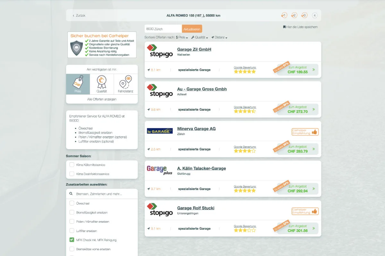This screenshot has width=385, height=256.
Task: Click Carhelper Empfehlung badge on Rolf Stucki
Action: pos(305,211)
